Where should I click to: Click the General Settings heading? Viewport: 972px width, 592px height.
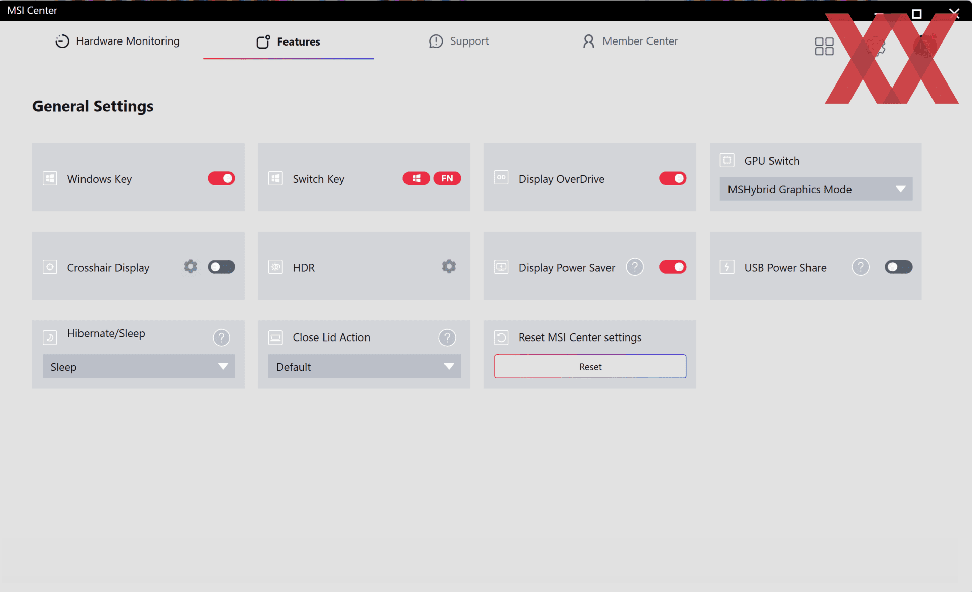[x=93, y=106]
